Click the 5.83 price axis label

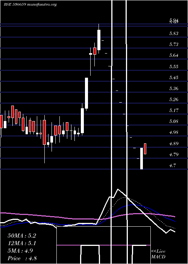174,33
